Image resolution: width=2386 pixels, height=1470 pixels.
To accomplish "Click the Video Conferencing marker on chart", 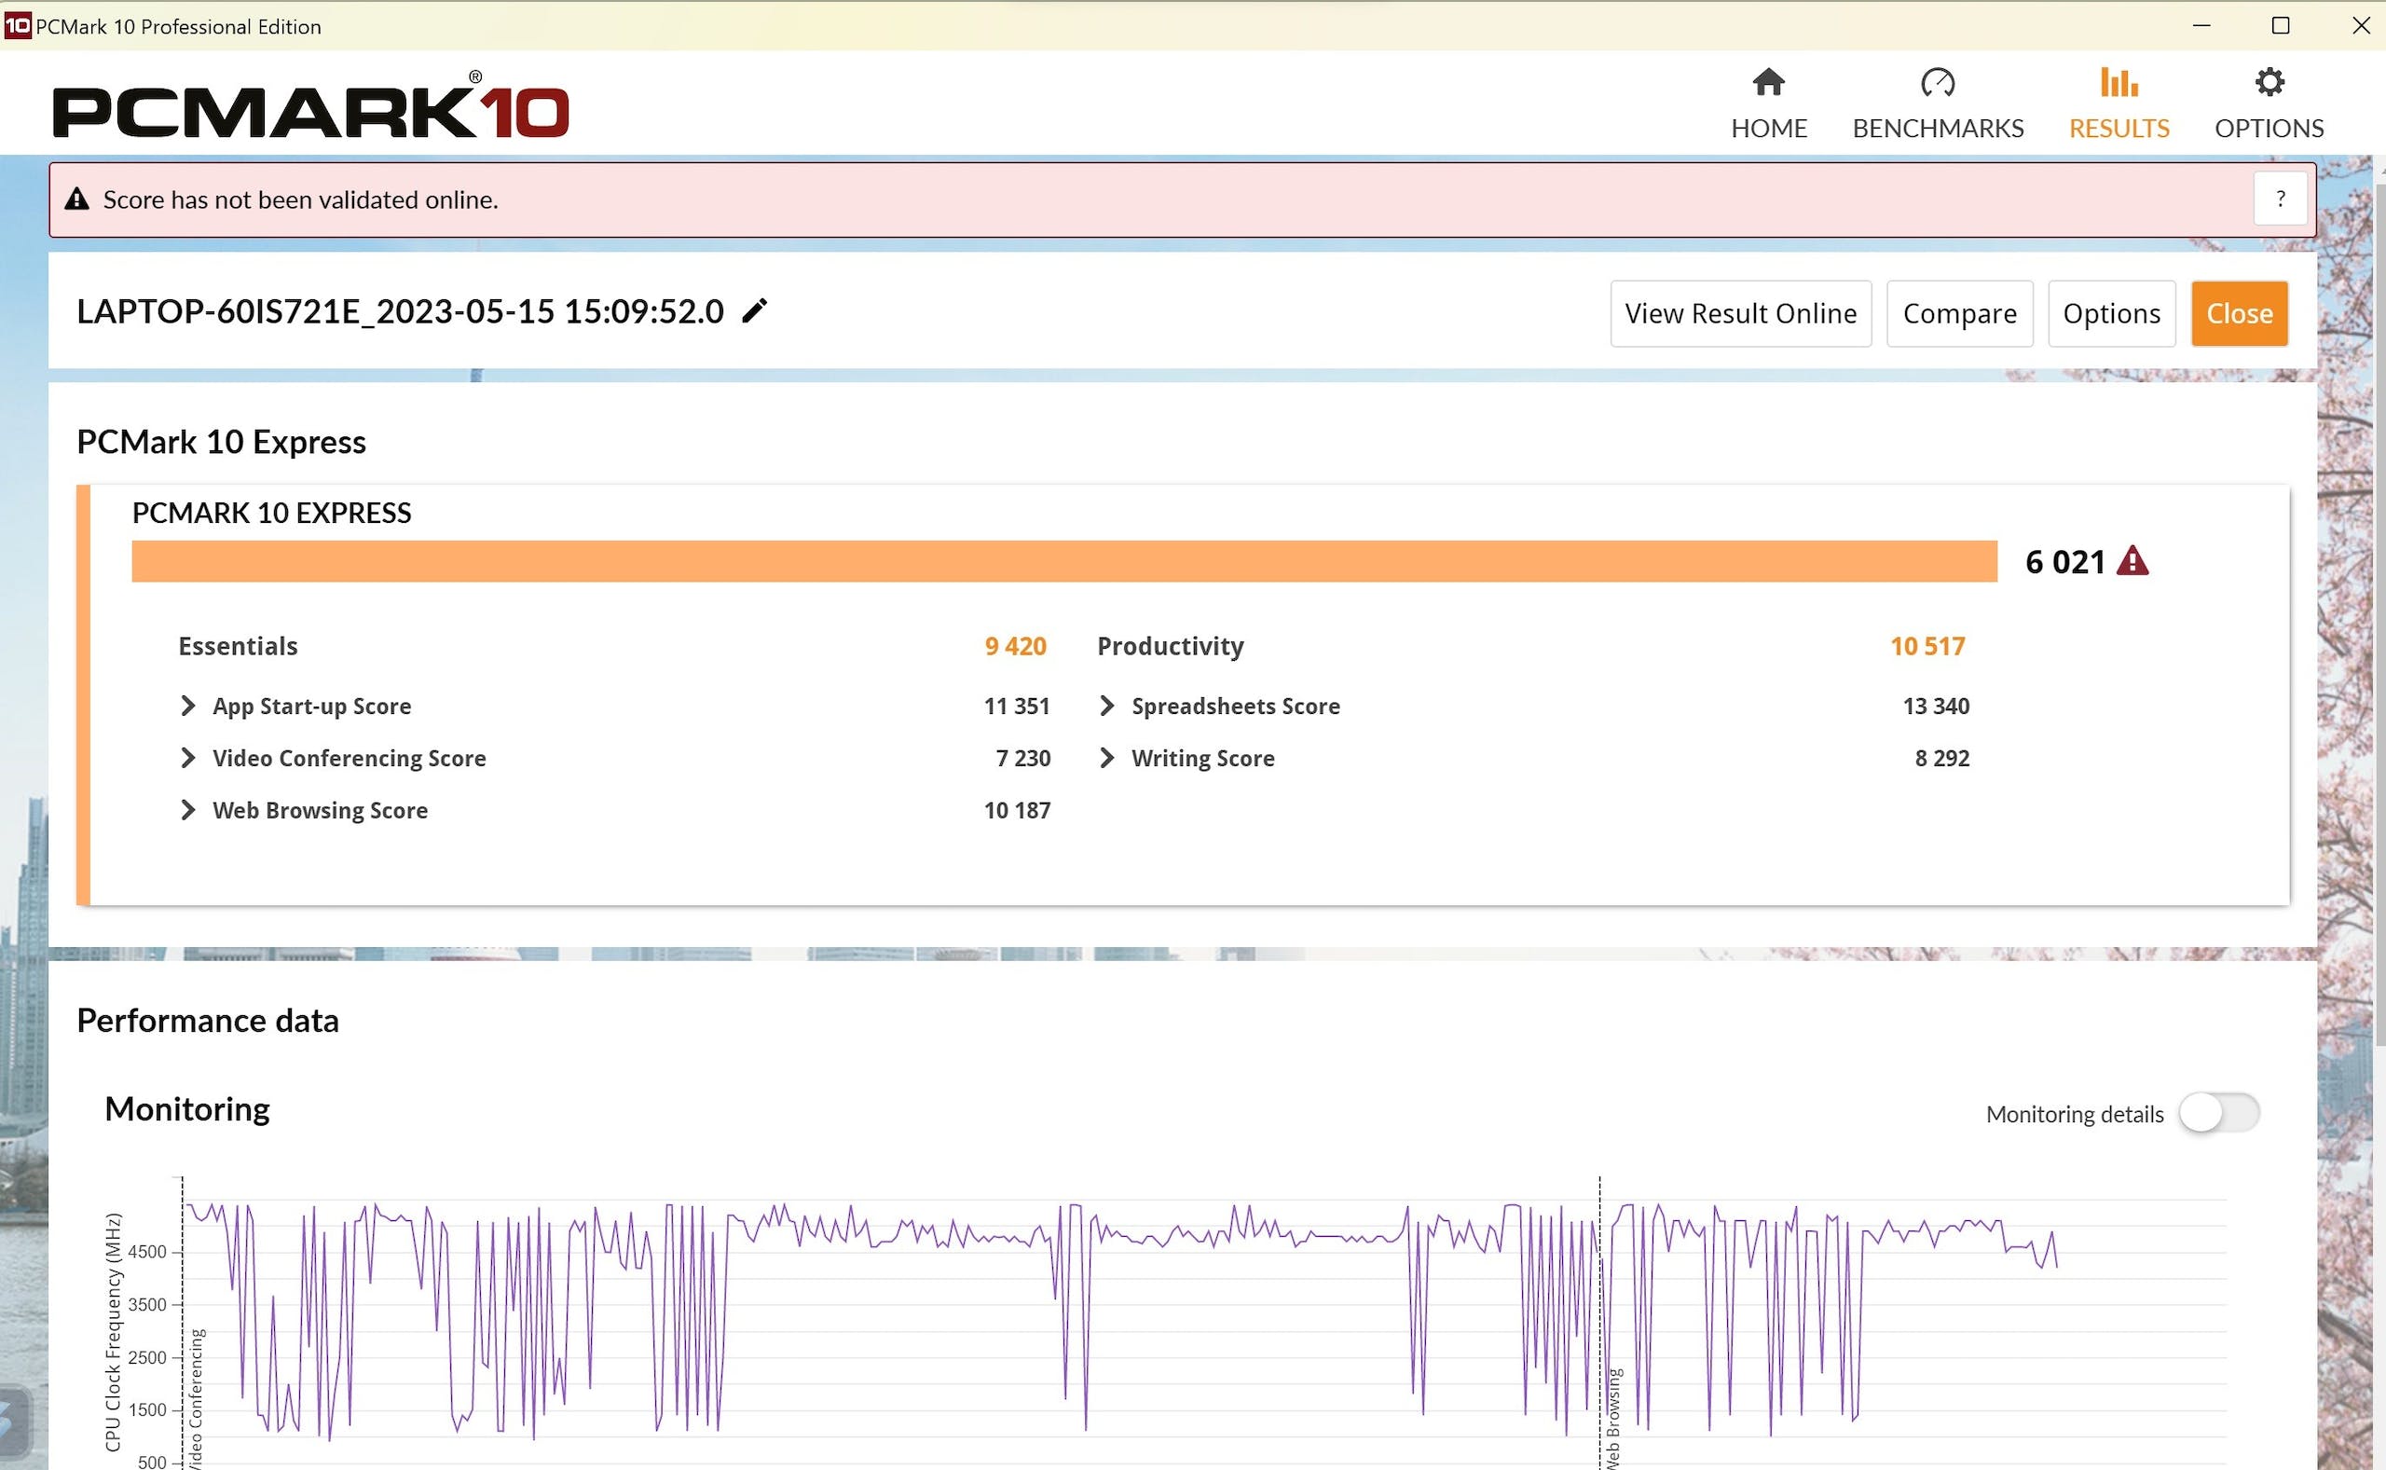I will click(x=197, y=1398).
